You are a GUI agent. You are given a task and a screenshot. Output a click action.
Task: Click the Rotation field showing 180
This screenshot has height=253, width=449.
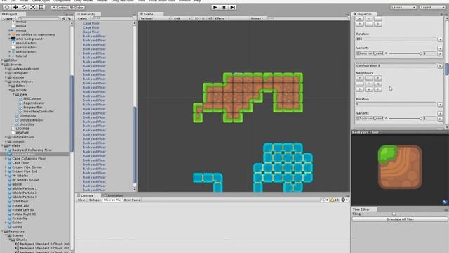point(396,39)
